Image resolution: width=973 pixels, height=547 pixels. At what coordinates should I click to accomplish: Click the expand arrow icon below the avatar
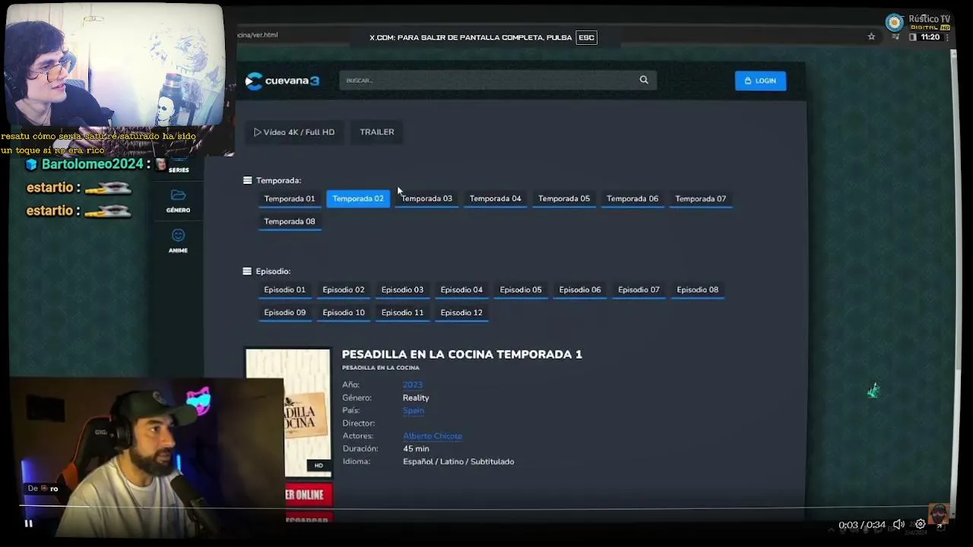point(940,526)
